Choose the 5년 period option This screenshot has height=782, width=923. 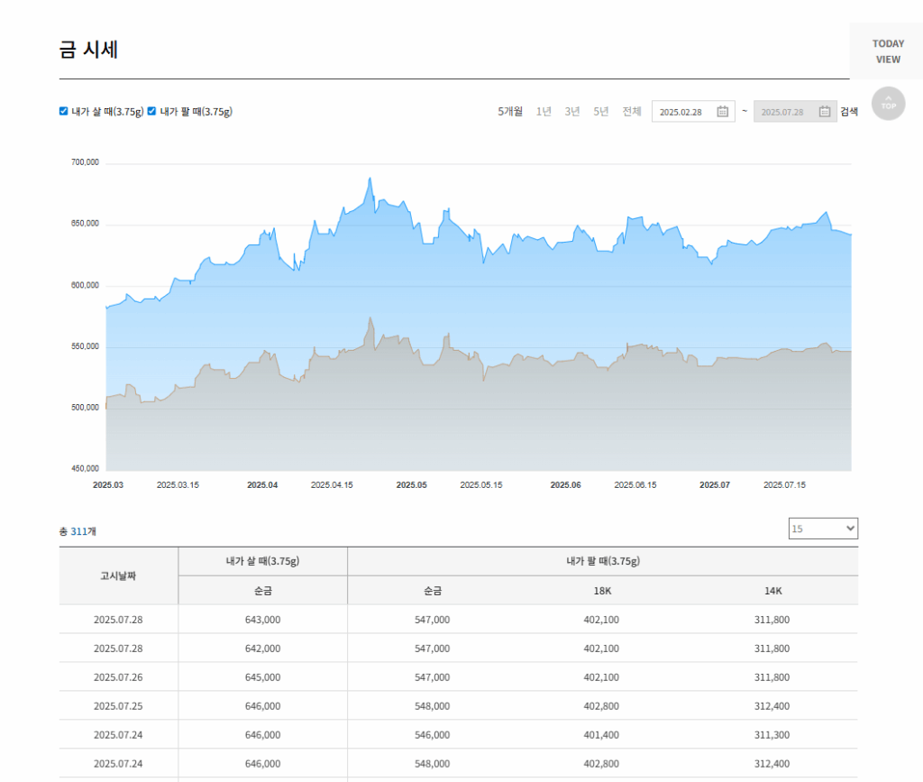point(601,112)
